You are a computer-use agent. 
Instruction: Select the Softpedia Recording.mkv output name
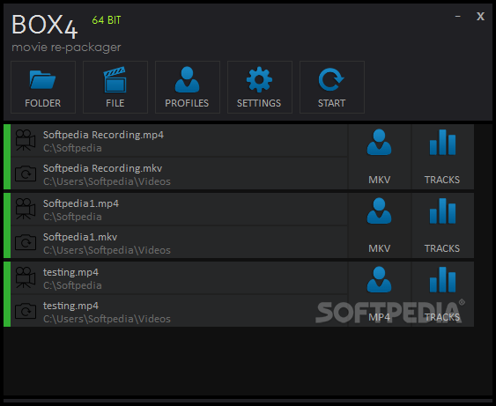tap(102, 168)
